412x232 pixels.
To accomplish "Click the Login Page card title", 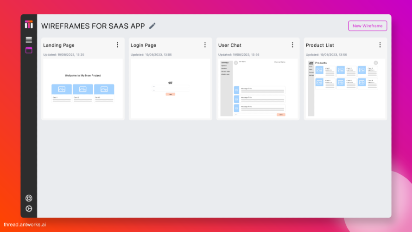I will coord(144,45).
